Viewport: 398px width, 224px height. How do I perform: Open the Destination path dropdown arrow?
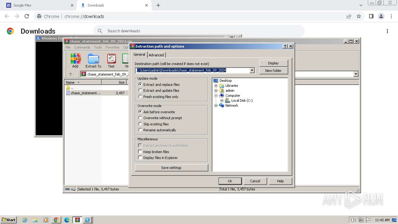pyautogui.click(x=252, y=71)
